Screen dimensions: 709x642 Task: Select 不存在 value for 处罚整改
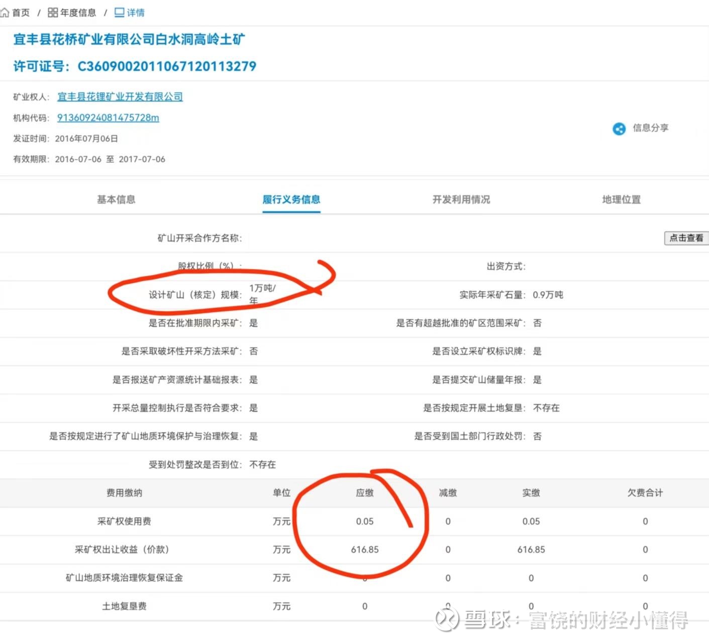point(263,464)
